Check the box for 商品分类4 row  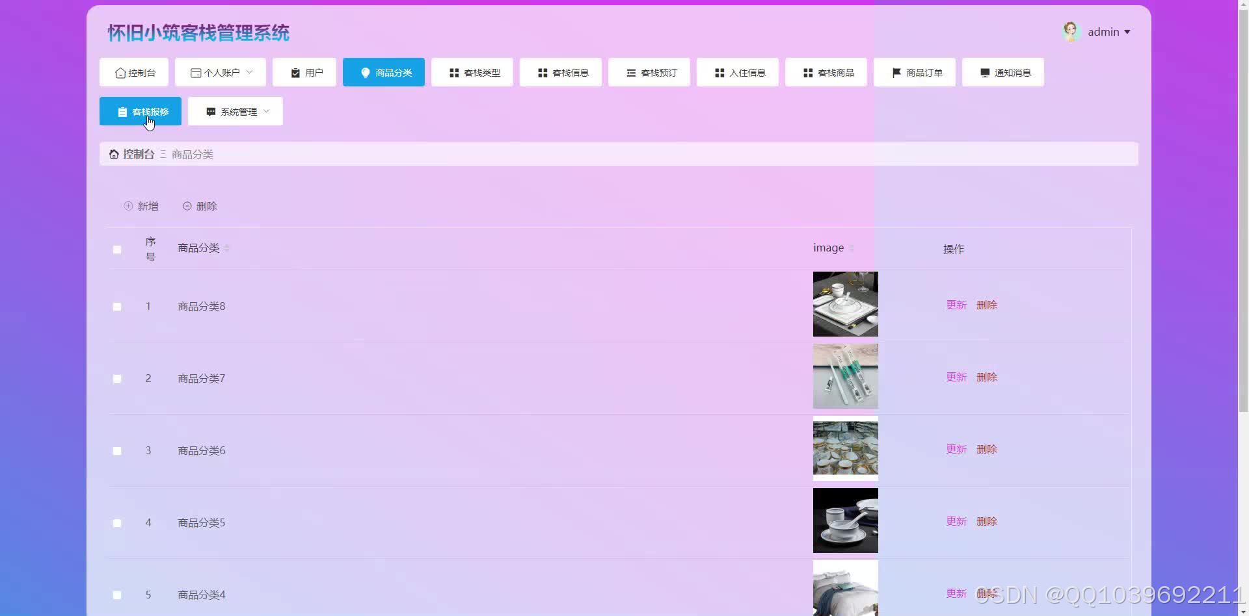[117, 595]
